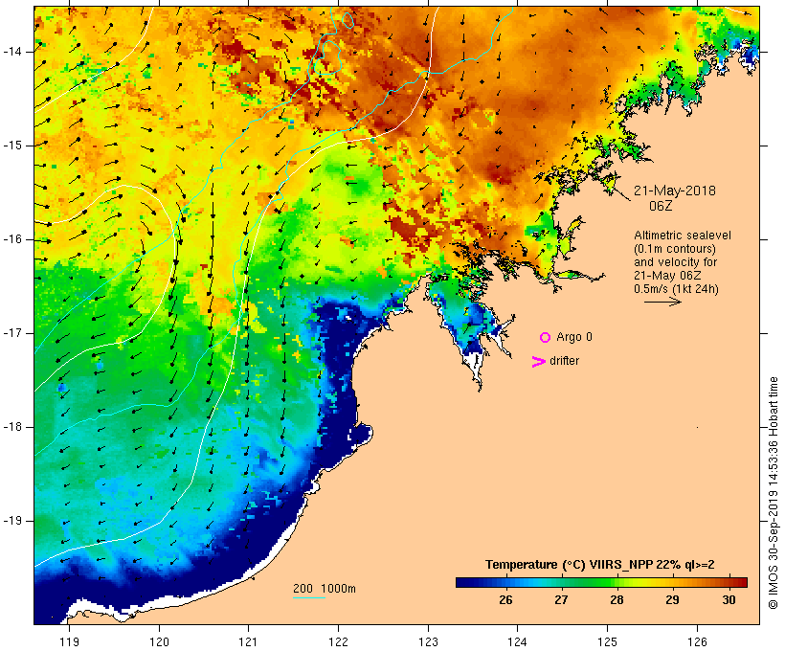
Task: Click latitude axis label -17
Action: (11, 333)
